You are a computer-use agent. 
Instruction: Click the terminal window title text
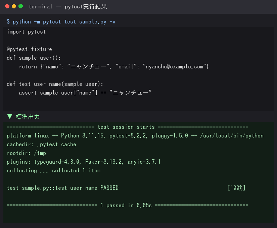coord(68,6)
